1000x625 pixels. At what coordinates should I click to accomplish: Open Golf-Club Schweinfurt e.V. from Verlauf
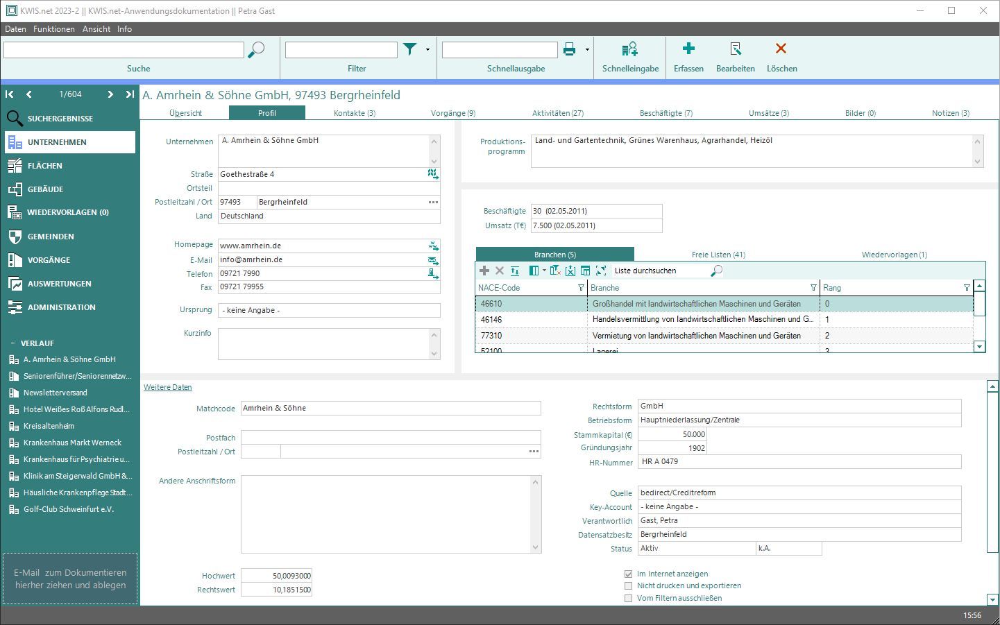point(69,509)
